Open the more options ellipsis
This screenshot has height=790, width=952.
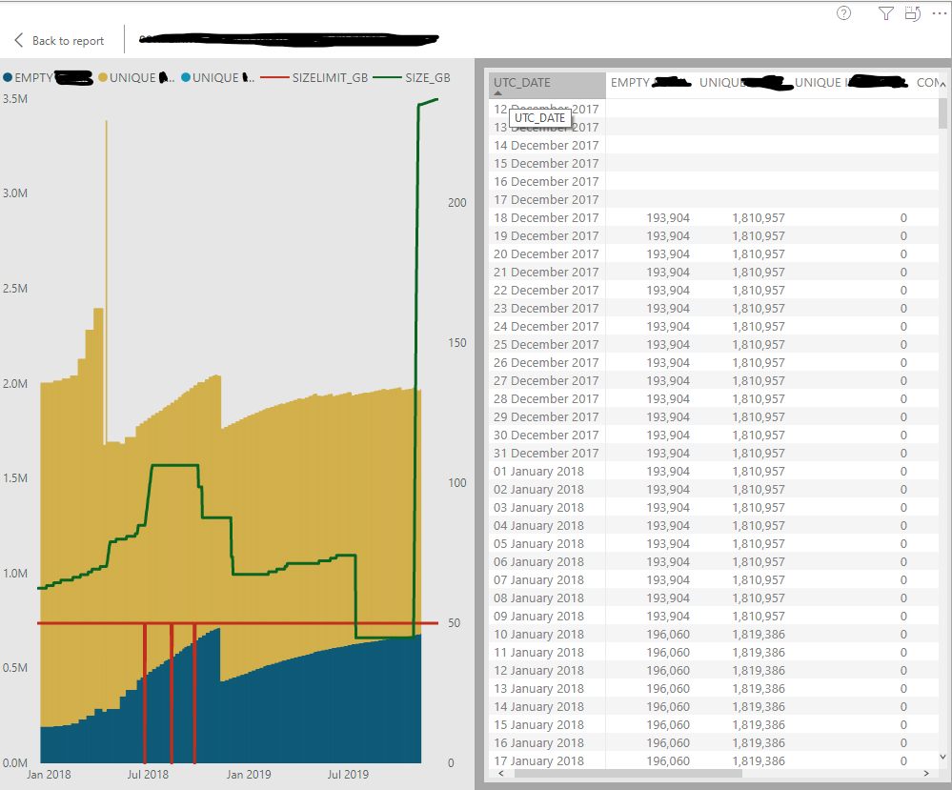(x=940, y=13)
